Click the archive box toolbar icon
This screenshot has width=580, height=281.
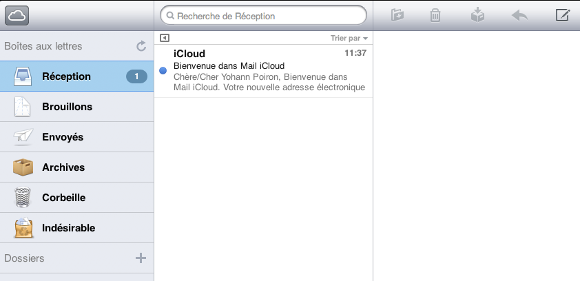click(x=477, y=15)
